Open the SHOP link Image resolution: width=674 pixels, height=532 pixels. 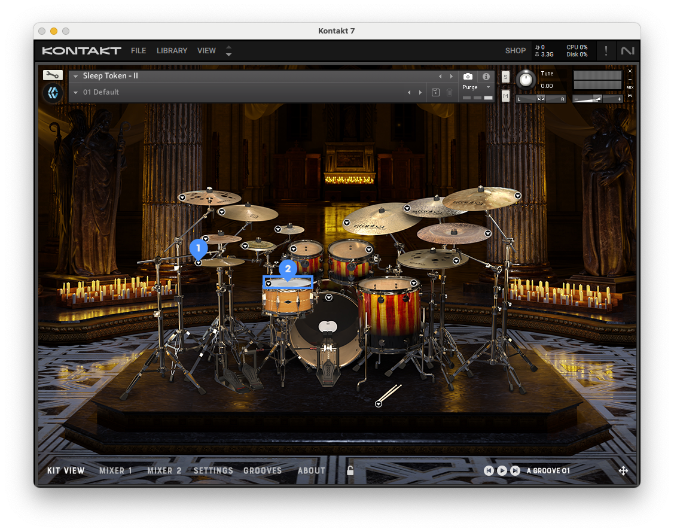click(515, 51)
